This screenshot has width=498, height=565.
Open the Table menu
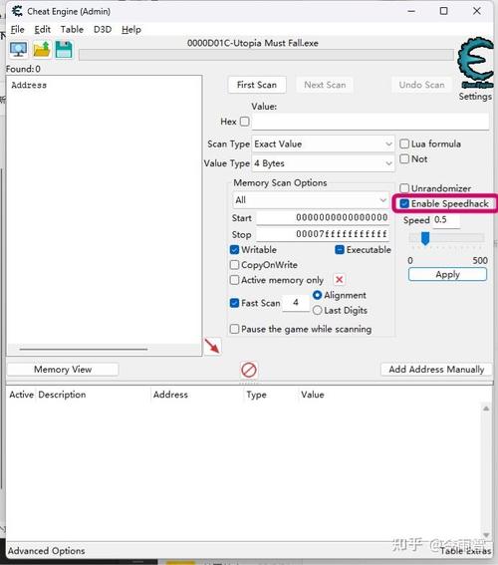pyautogui.click(x=72, y=30)
